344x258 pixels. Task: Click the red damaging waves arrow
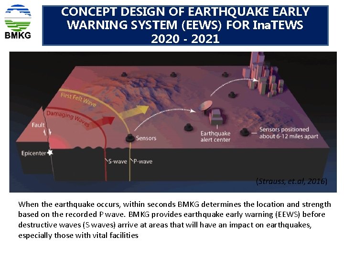point(100,122)
